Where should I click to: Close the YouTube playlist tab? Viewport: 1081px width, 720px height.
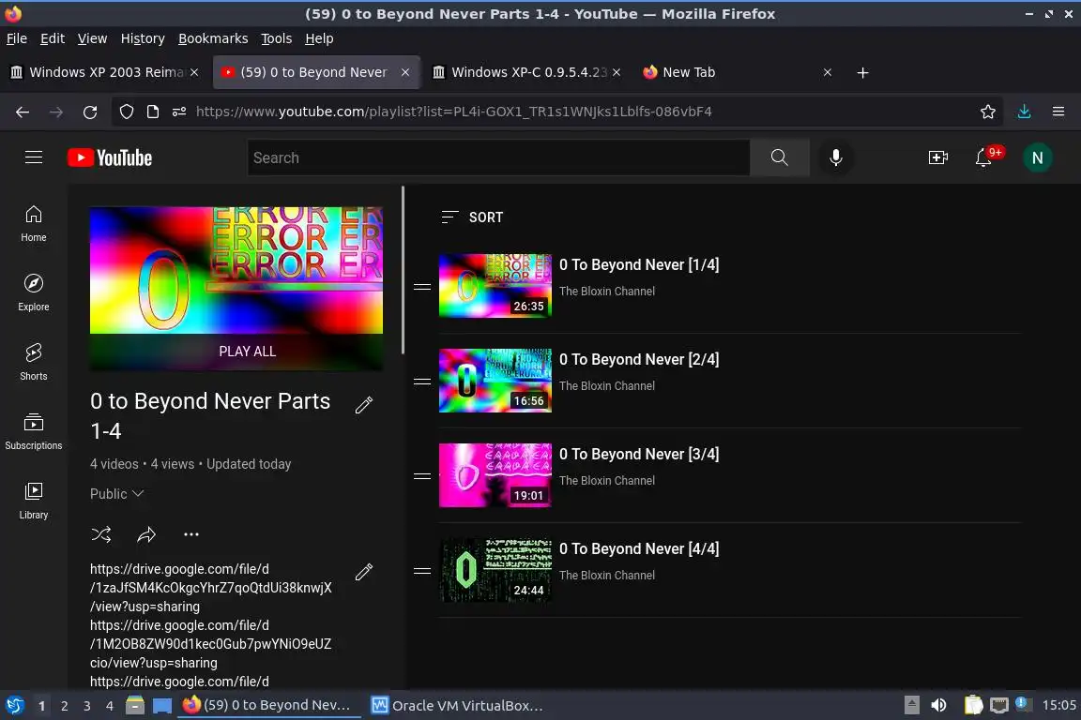[405, 72]
